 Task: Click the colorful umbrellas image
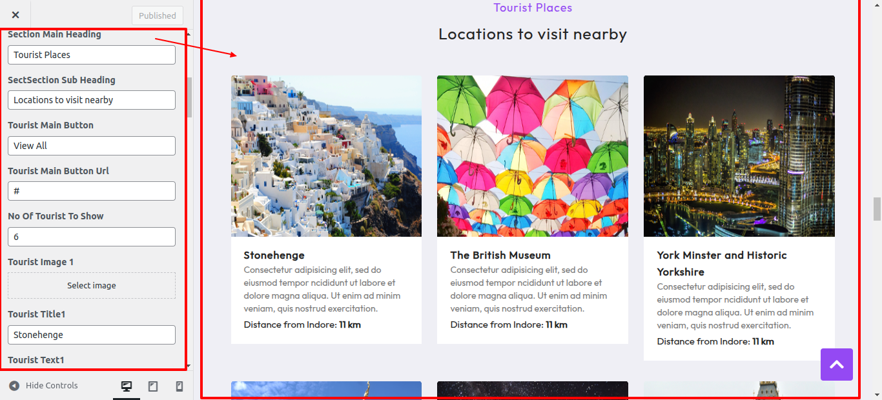(532, 156)
